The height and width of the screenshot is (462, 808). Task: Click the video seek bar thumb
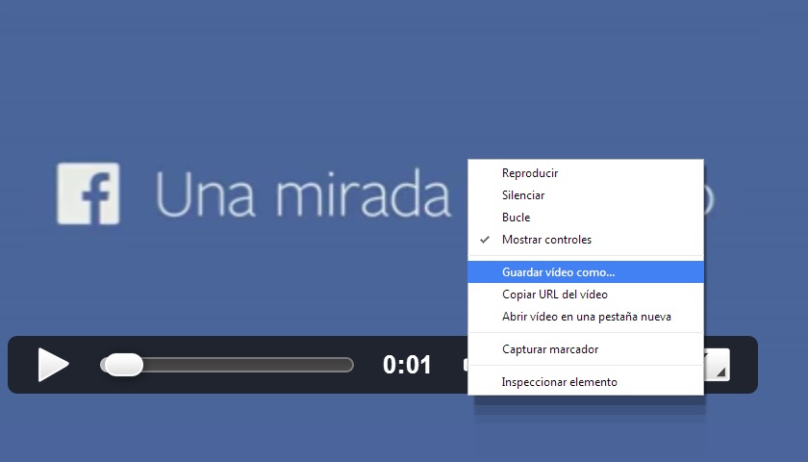pyautogui.click(x=122, y=365)
